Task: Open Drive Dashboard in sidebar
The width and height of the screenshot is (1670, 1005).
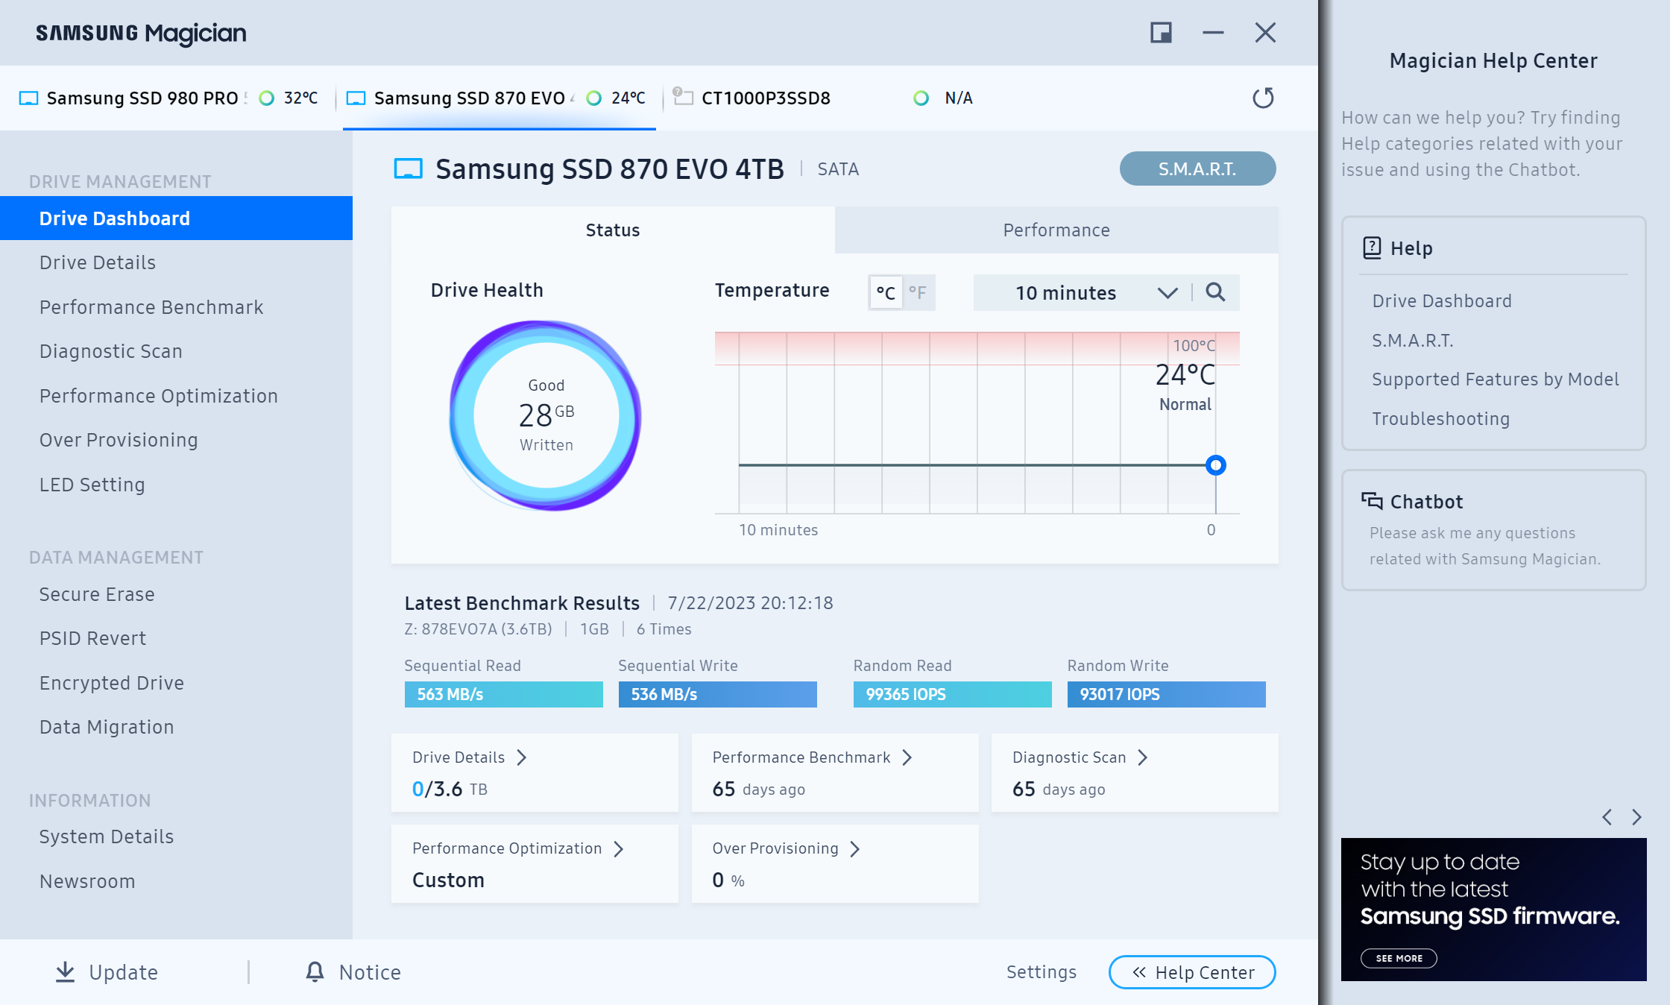Action: (176, 218)
